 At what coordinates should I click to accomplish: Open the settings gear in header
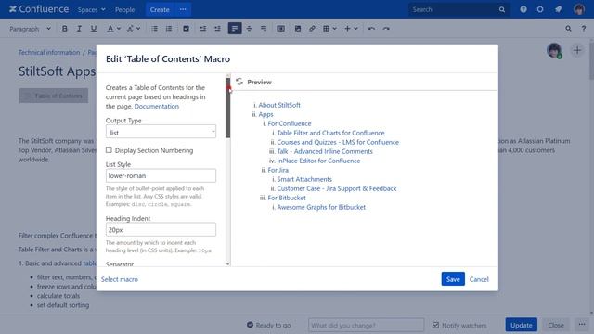540,9
